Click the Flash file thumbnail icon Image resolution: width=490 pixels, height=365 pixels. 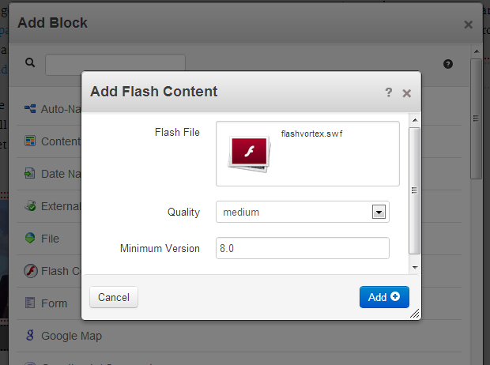pyautogui.click(x=250, y=152)
